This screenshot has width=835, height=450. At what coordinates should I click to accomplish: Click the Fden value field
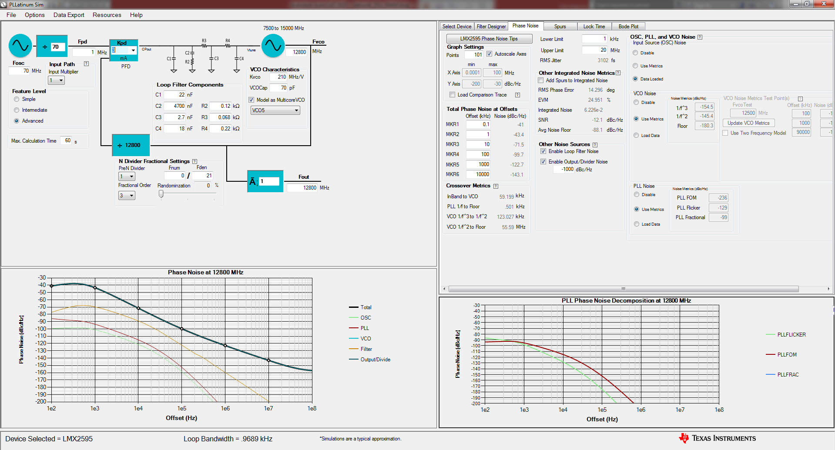point(202,176)
